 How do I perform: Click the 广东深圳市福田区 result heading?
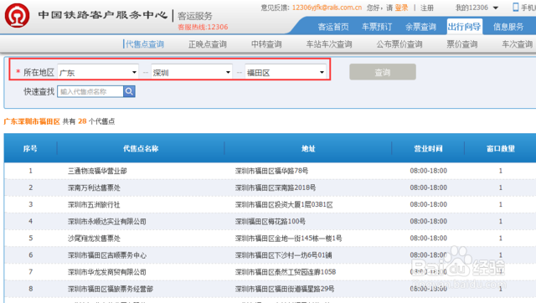(x=32, y=121)
